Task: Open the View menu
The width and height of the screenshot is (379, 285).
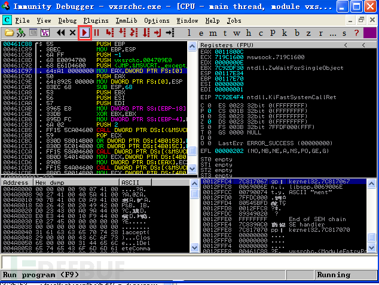Action: (x=44, y=20)
